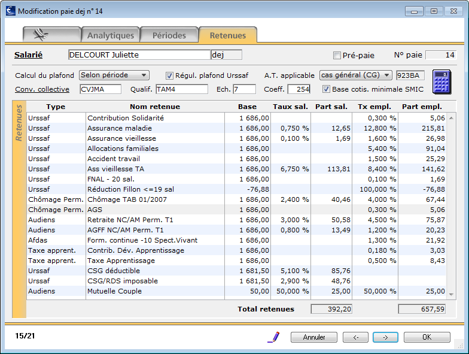Click the Taux sal. column header
Viewport: 469px width, 354px height.
[291, 107]
